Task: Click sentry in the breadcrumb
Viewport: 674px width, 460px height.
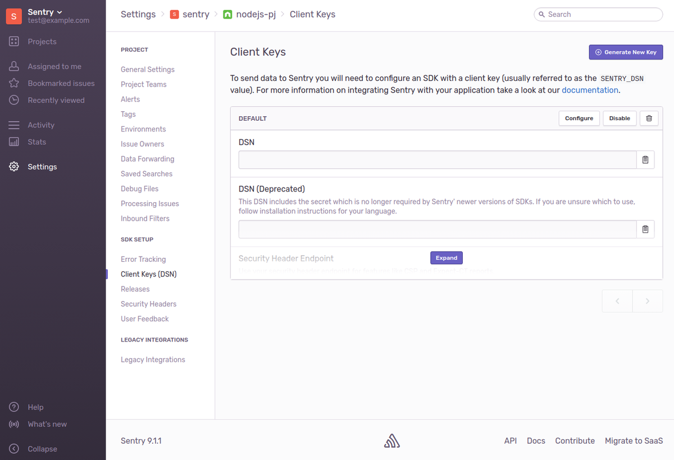Action: click(196, 15)
